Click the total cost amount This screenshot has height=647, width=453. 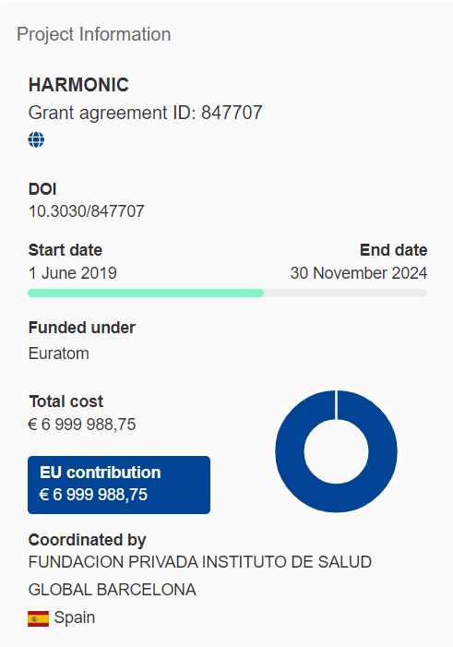82,425
